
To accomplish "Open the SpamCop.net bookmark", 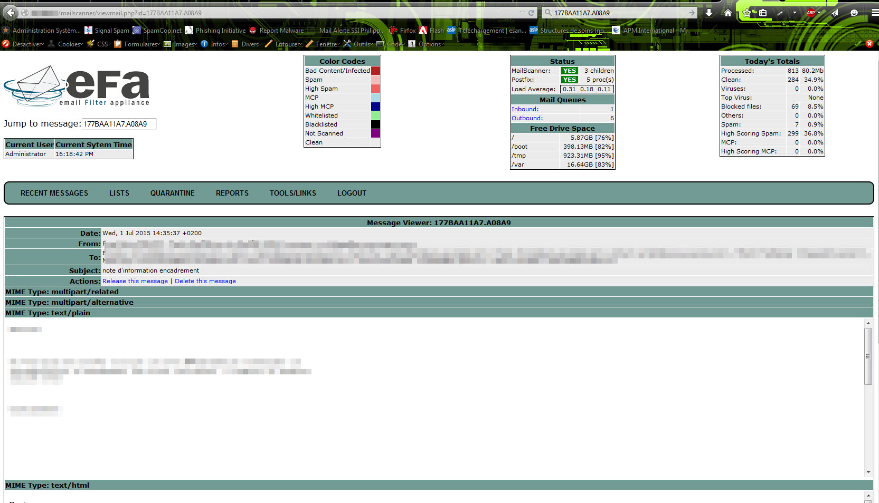I will pos(157,31).
